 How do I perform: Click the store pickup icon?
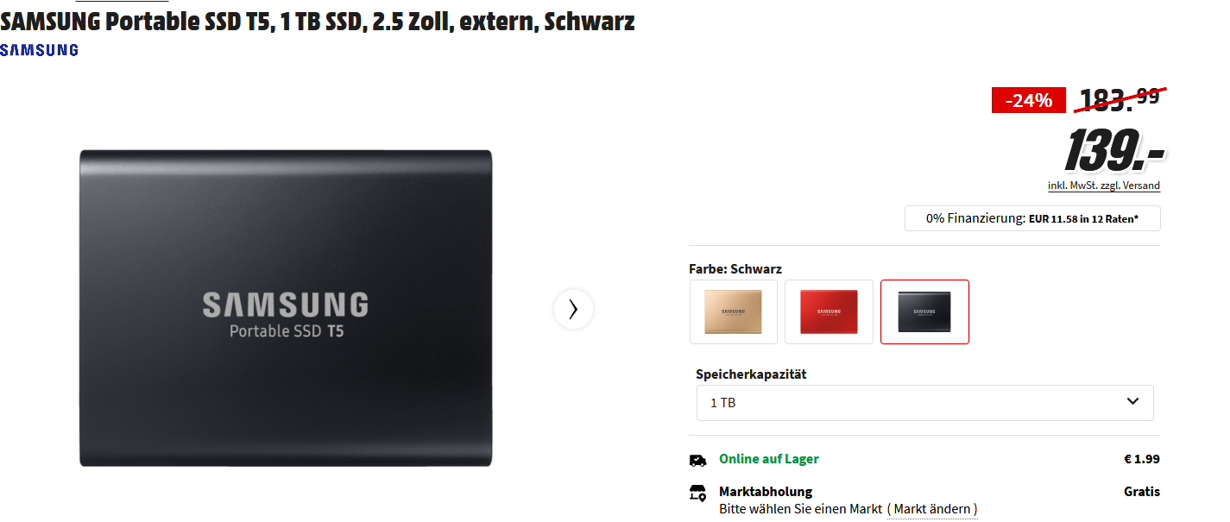click(697, 493)
